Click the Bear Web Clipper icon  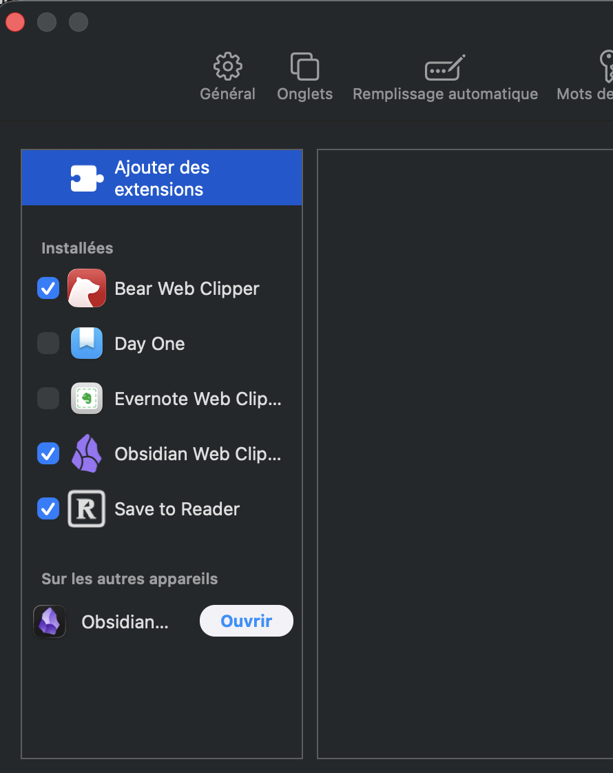[87, 288]
